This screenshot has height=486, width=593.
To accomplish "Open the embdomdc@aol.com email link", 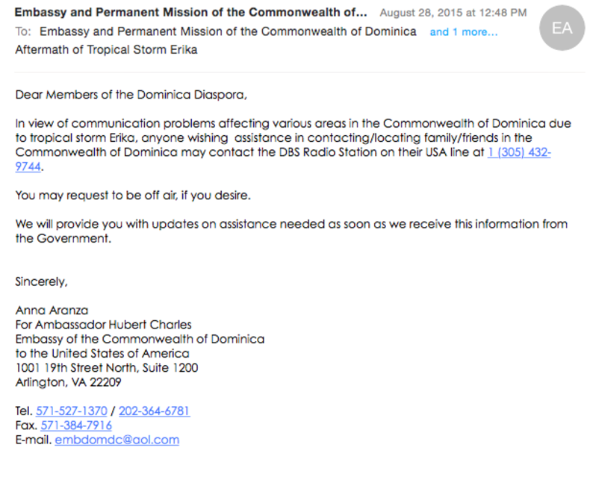I will (117, 439).
